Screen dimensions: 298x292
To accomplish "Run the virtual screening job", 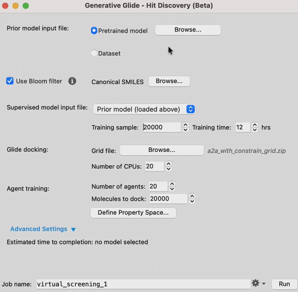I will pyautogui.click(x=284, y=284).
